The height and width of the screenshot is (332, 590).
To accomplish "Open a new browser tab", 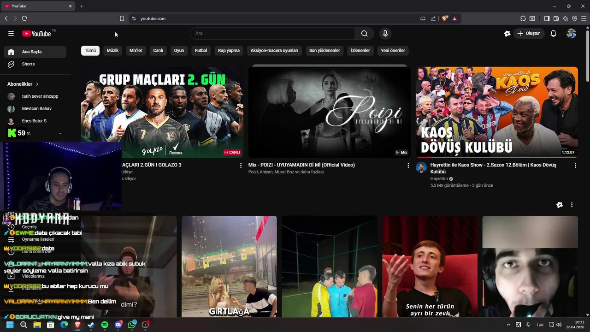I will tap(82, 6).
